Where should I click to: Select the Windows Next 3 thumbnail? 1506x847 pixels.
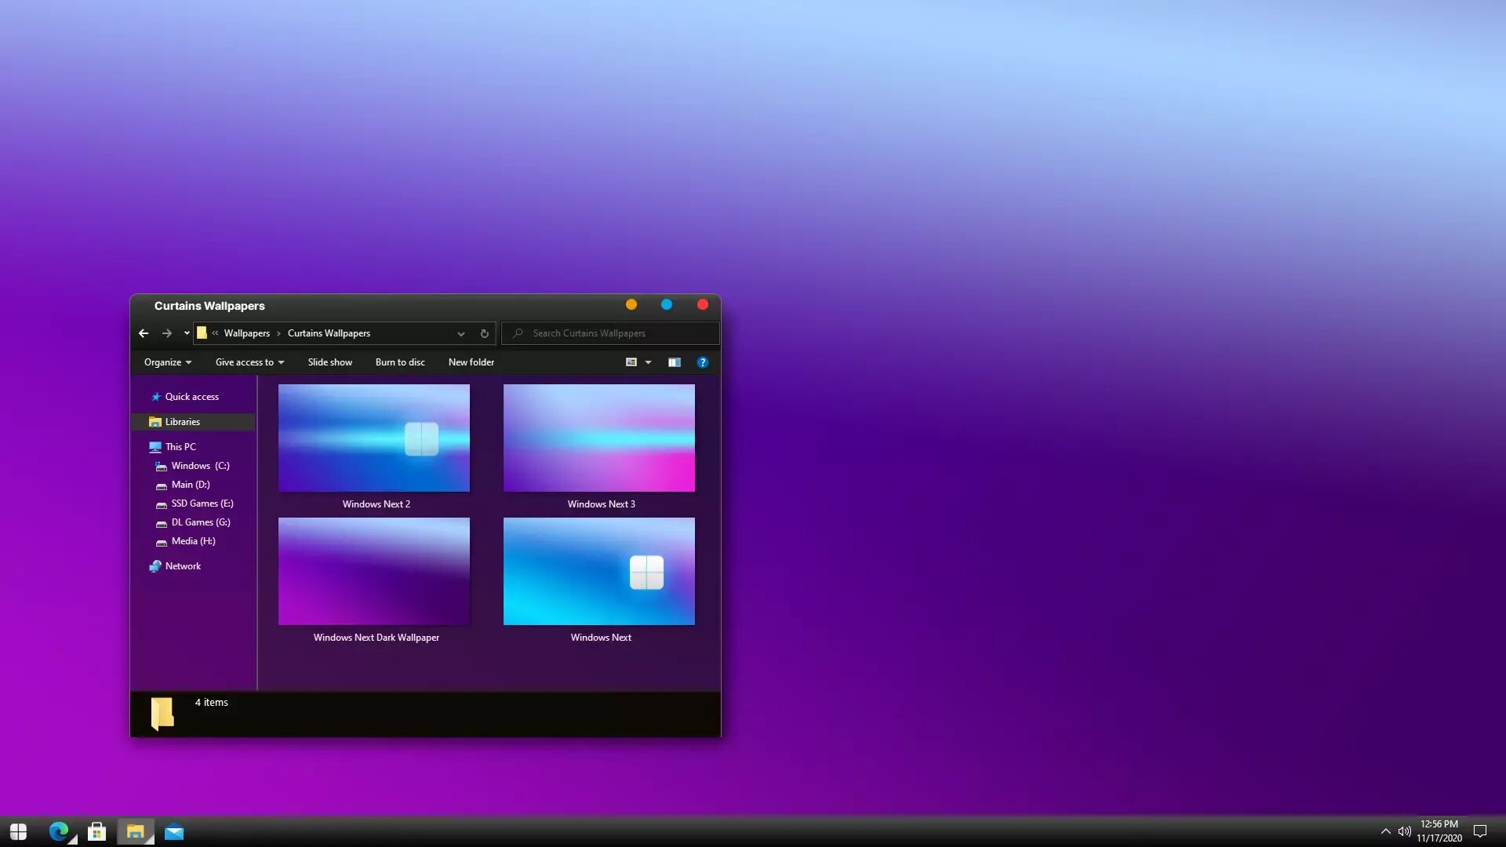tap(599, 438)
